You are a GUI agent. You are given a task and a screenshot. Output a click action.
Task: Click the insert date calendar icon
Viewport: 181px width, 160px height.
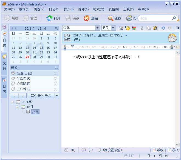tap(134, 28)
